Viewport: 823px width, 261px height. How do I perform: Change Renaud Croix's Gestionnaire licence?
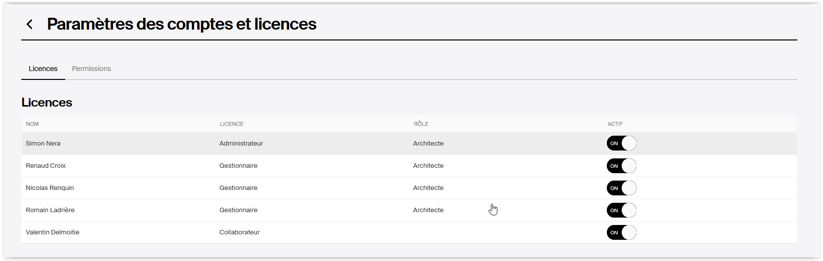pos(238,166)
